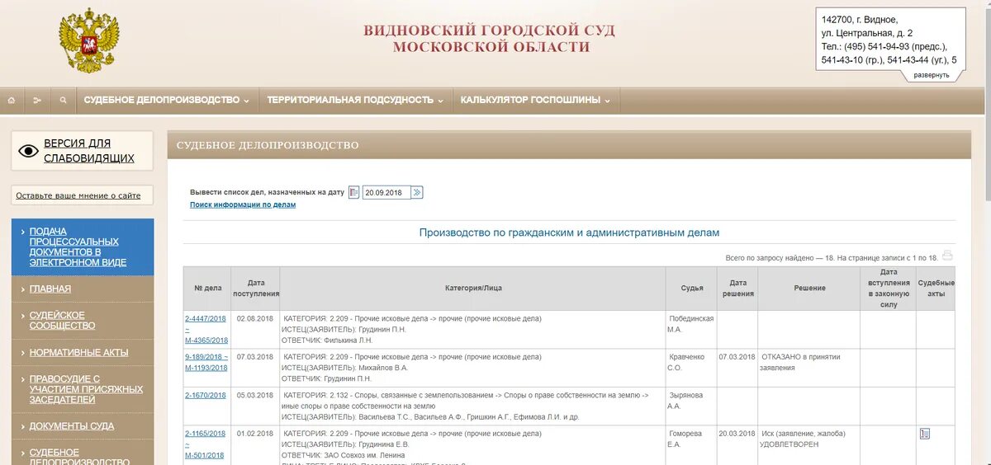Click the Russian coat of arms emblem

click(89, 40)
